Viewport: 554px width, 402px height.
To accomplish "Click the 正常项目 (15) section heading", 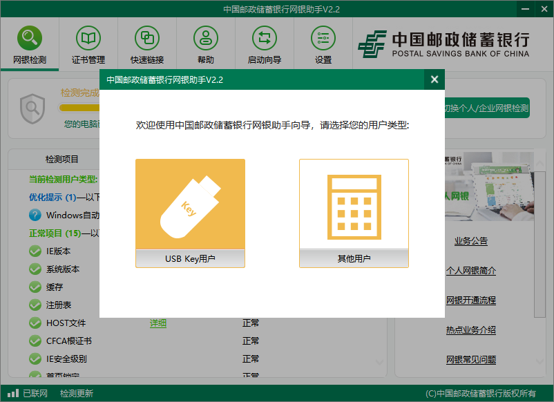I will coord(55,233).
